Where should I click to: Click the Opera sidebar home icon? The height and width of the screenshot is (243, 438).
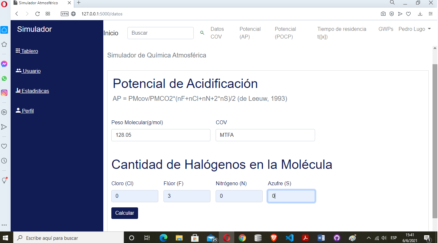[4, 30]
